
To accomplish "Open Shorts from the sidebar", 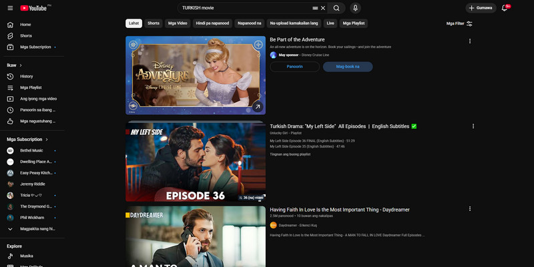I will (25, 35).
